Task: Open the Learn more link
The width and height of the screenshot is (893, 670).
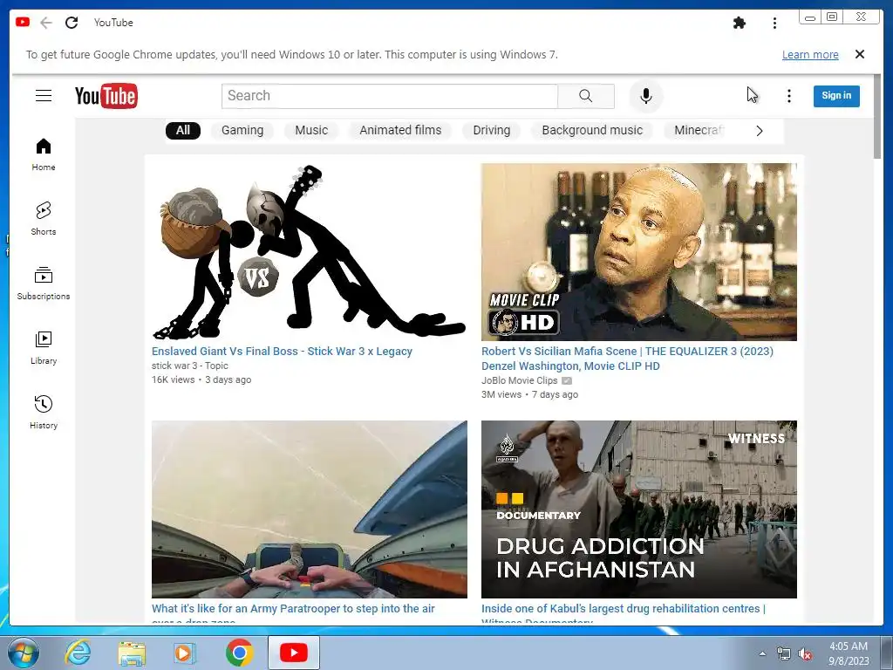Action: (810, 55)
